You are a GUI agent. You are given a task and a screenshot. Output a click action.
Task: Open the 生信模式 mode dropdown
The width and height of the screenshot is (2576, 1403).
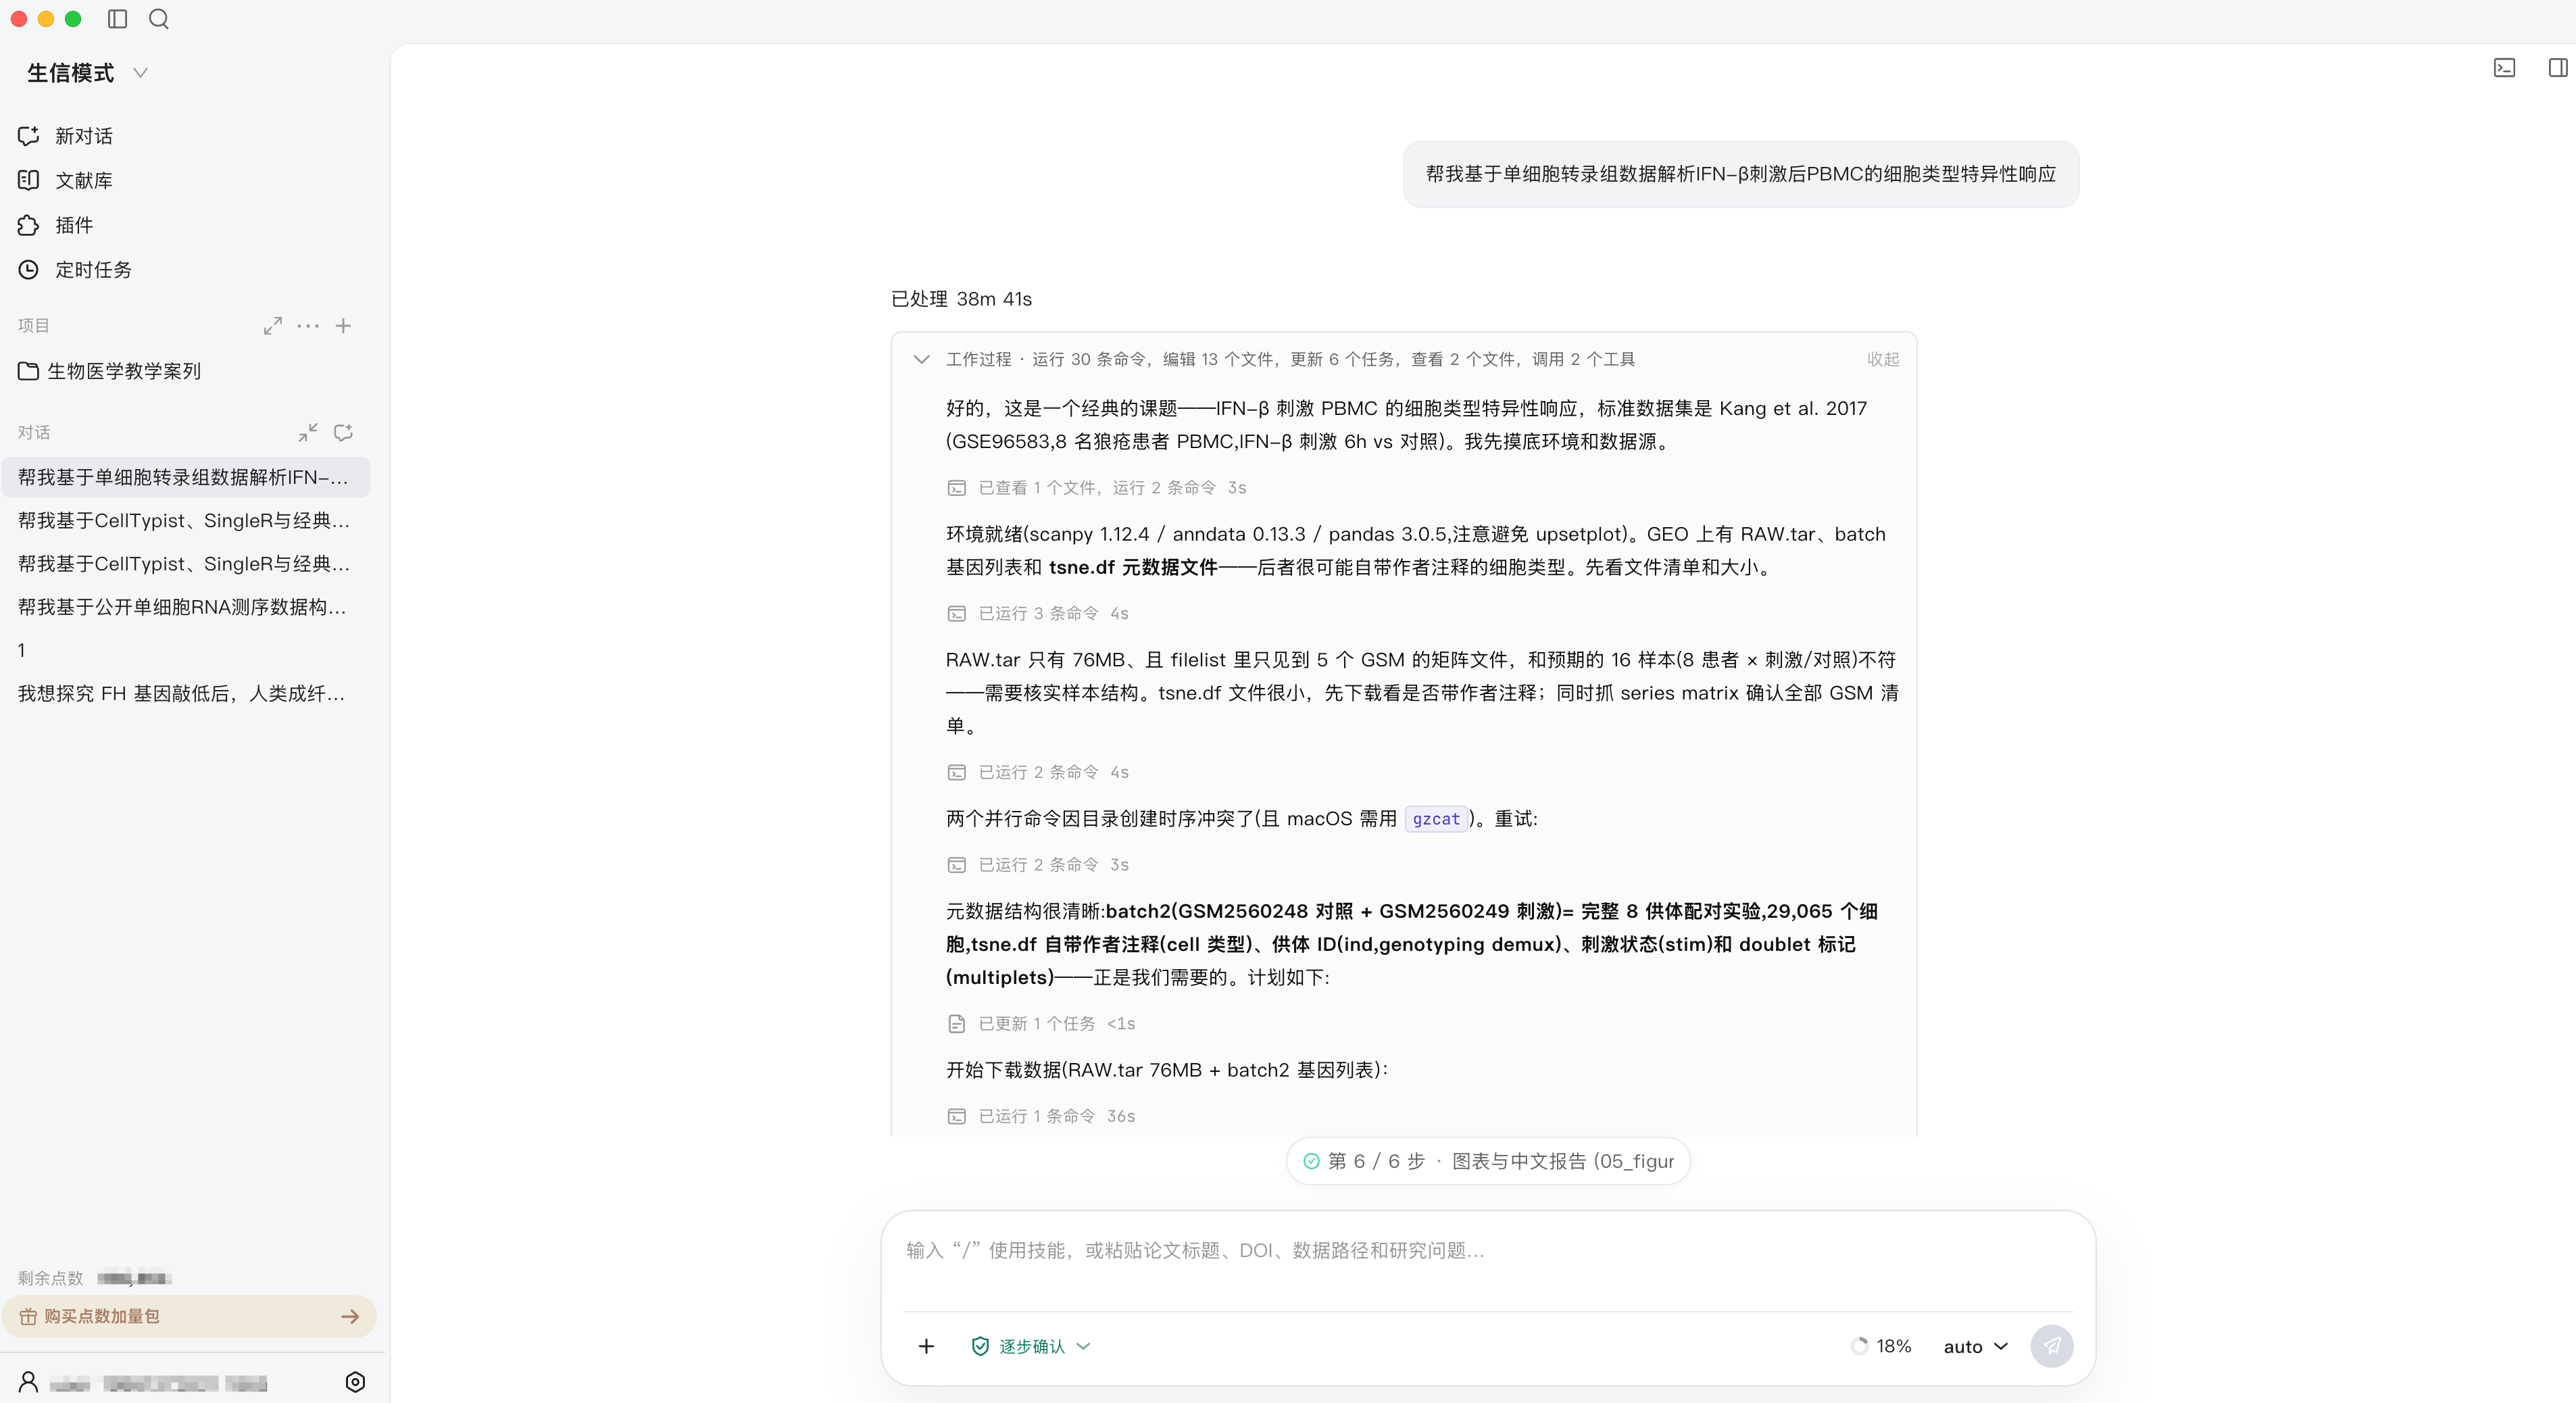[88, 73]
